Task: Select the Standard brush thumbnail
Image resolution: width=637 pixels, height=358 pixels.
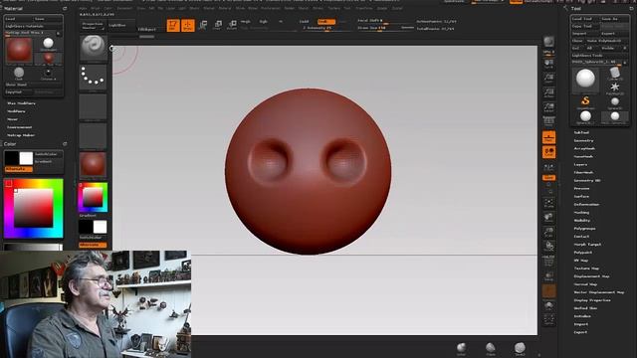Action: coord(93,49)
